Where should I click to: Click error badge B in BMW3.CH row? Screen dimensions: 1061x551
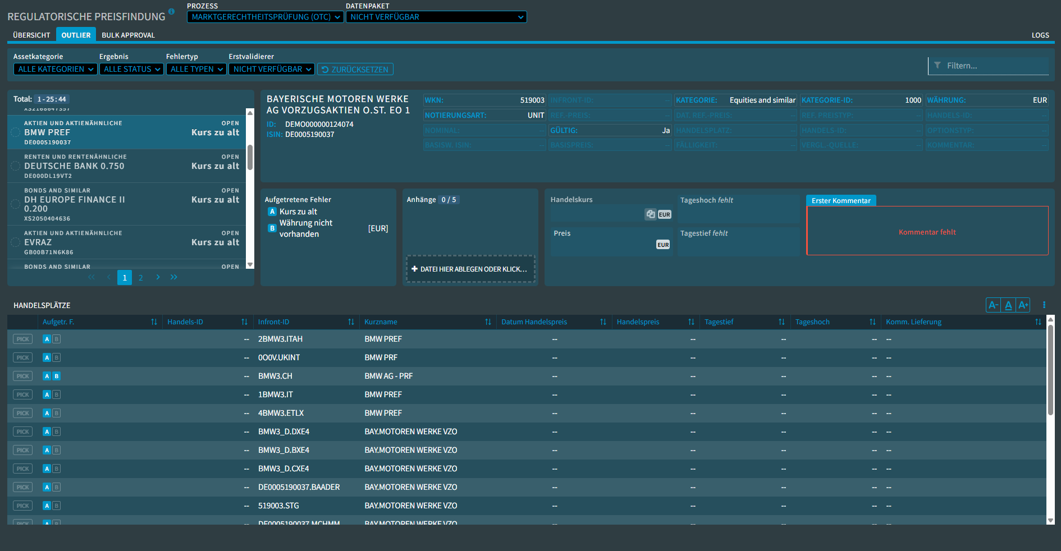(57, 376)
